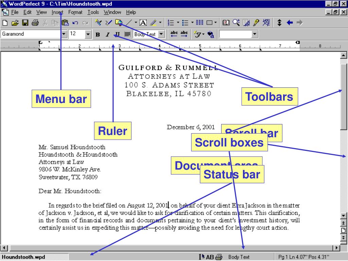
Task: Click the Bullets list icon
Action: (185, 23)
